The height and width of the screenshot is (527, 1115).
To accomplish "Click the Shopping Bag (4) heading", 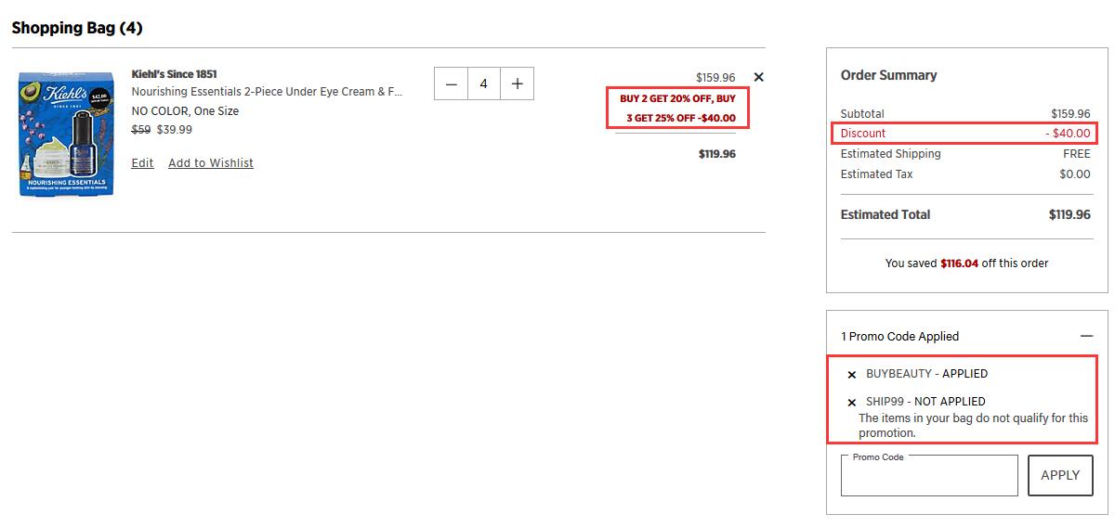I will tap(77, 28).
